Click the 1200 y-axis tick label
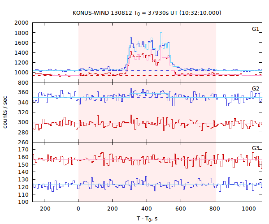The image size is (269, 224). pos(22,63)
